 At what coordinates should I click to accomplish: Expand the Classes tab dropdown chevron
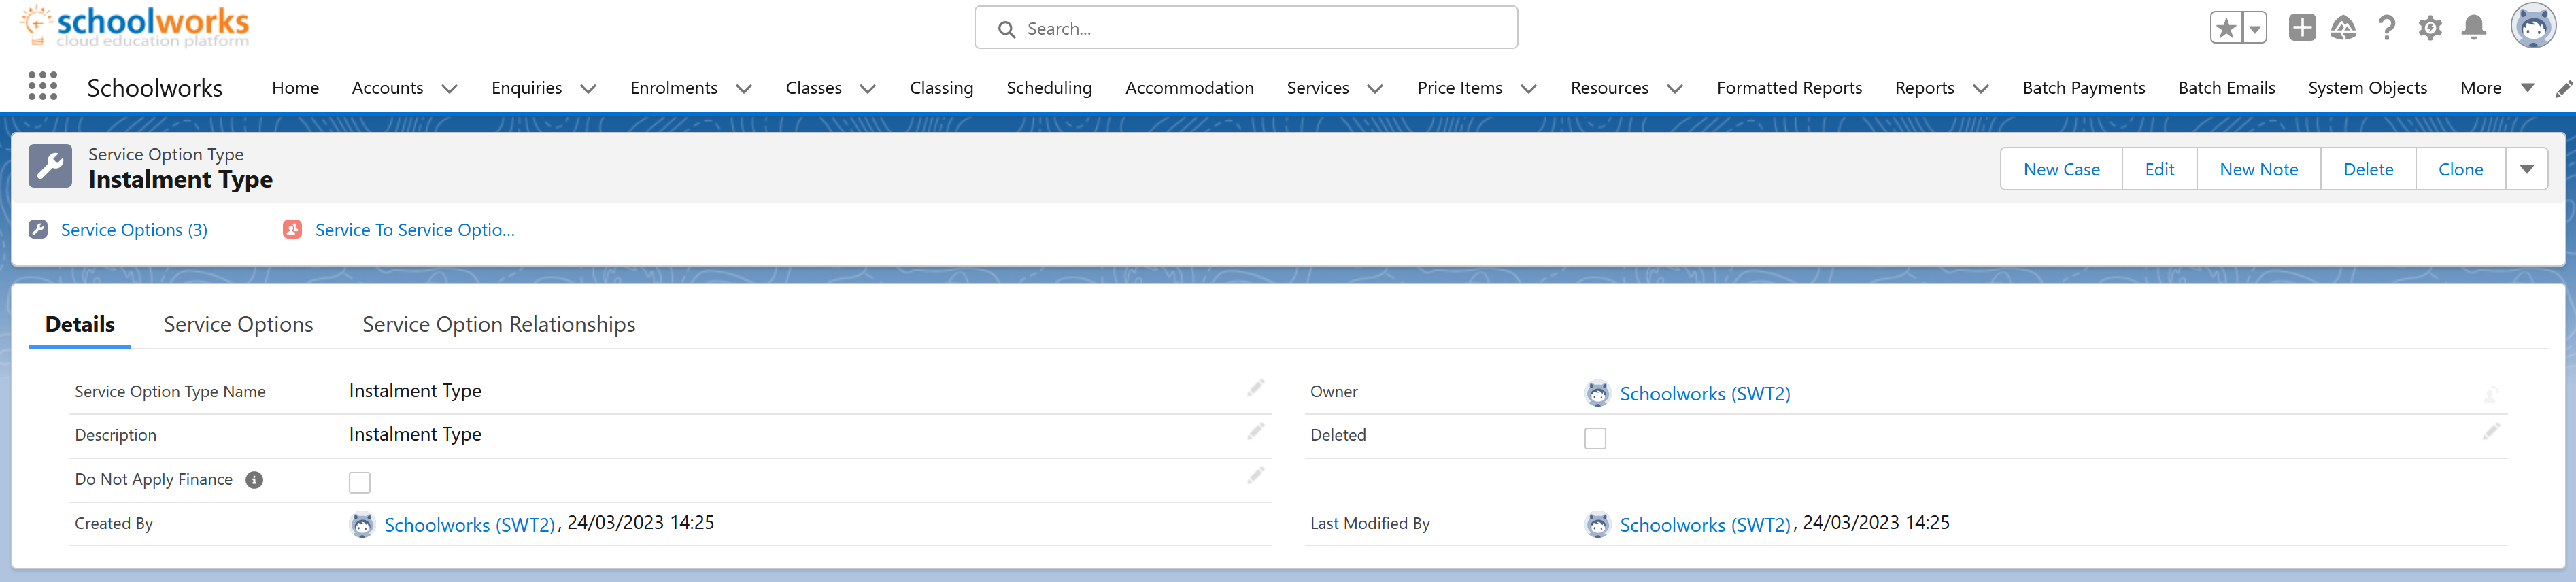(868, 89)
